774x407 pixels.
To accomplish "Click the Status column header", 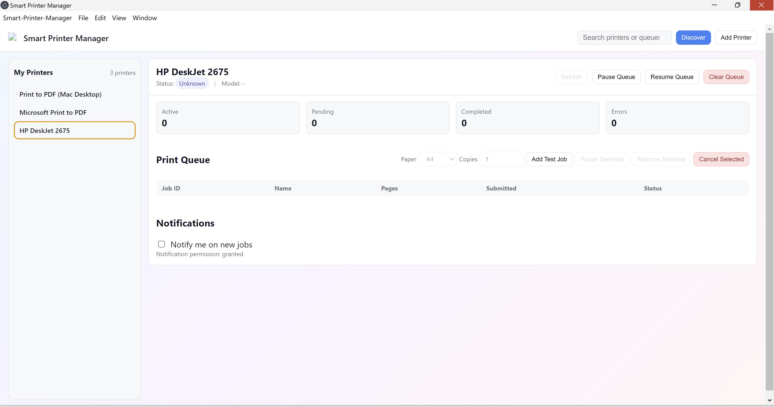I will [x=653, y=188].
